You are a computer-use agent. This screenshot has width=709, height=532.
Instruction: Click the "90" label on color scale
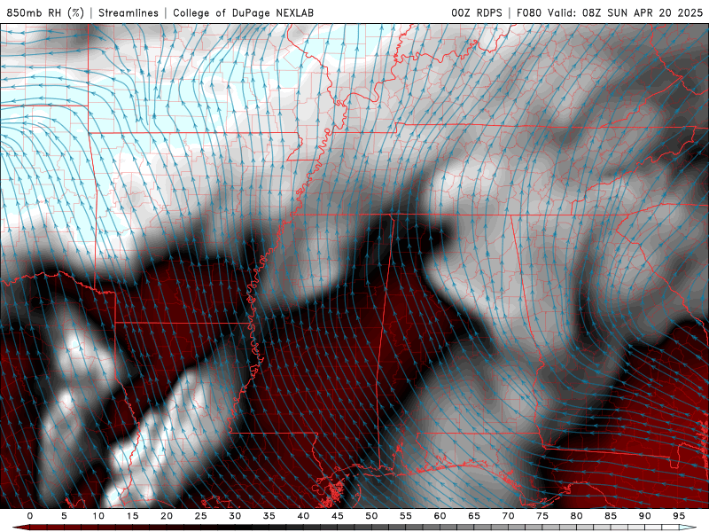(x=644, y=516)
